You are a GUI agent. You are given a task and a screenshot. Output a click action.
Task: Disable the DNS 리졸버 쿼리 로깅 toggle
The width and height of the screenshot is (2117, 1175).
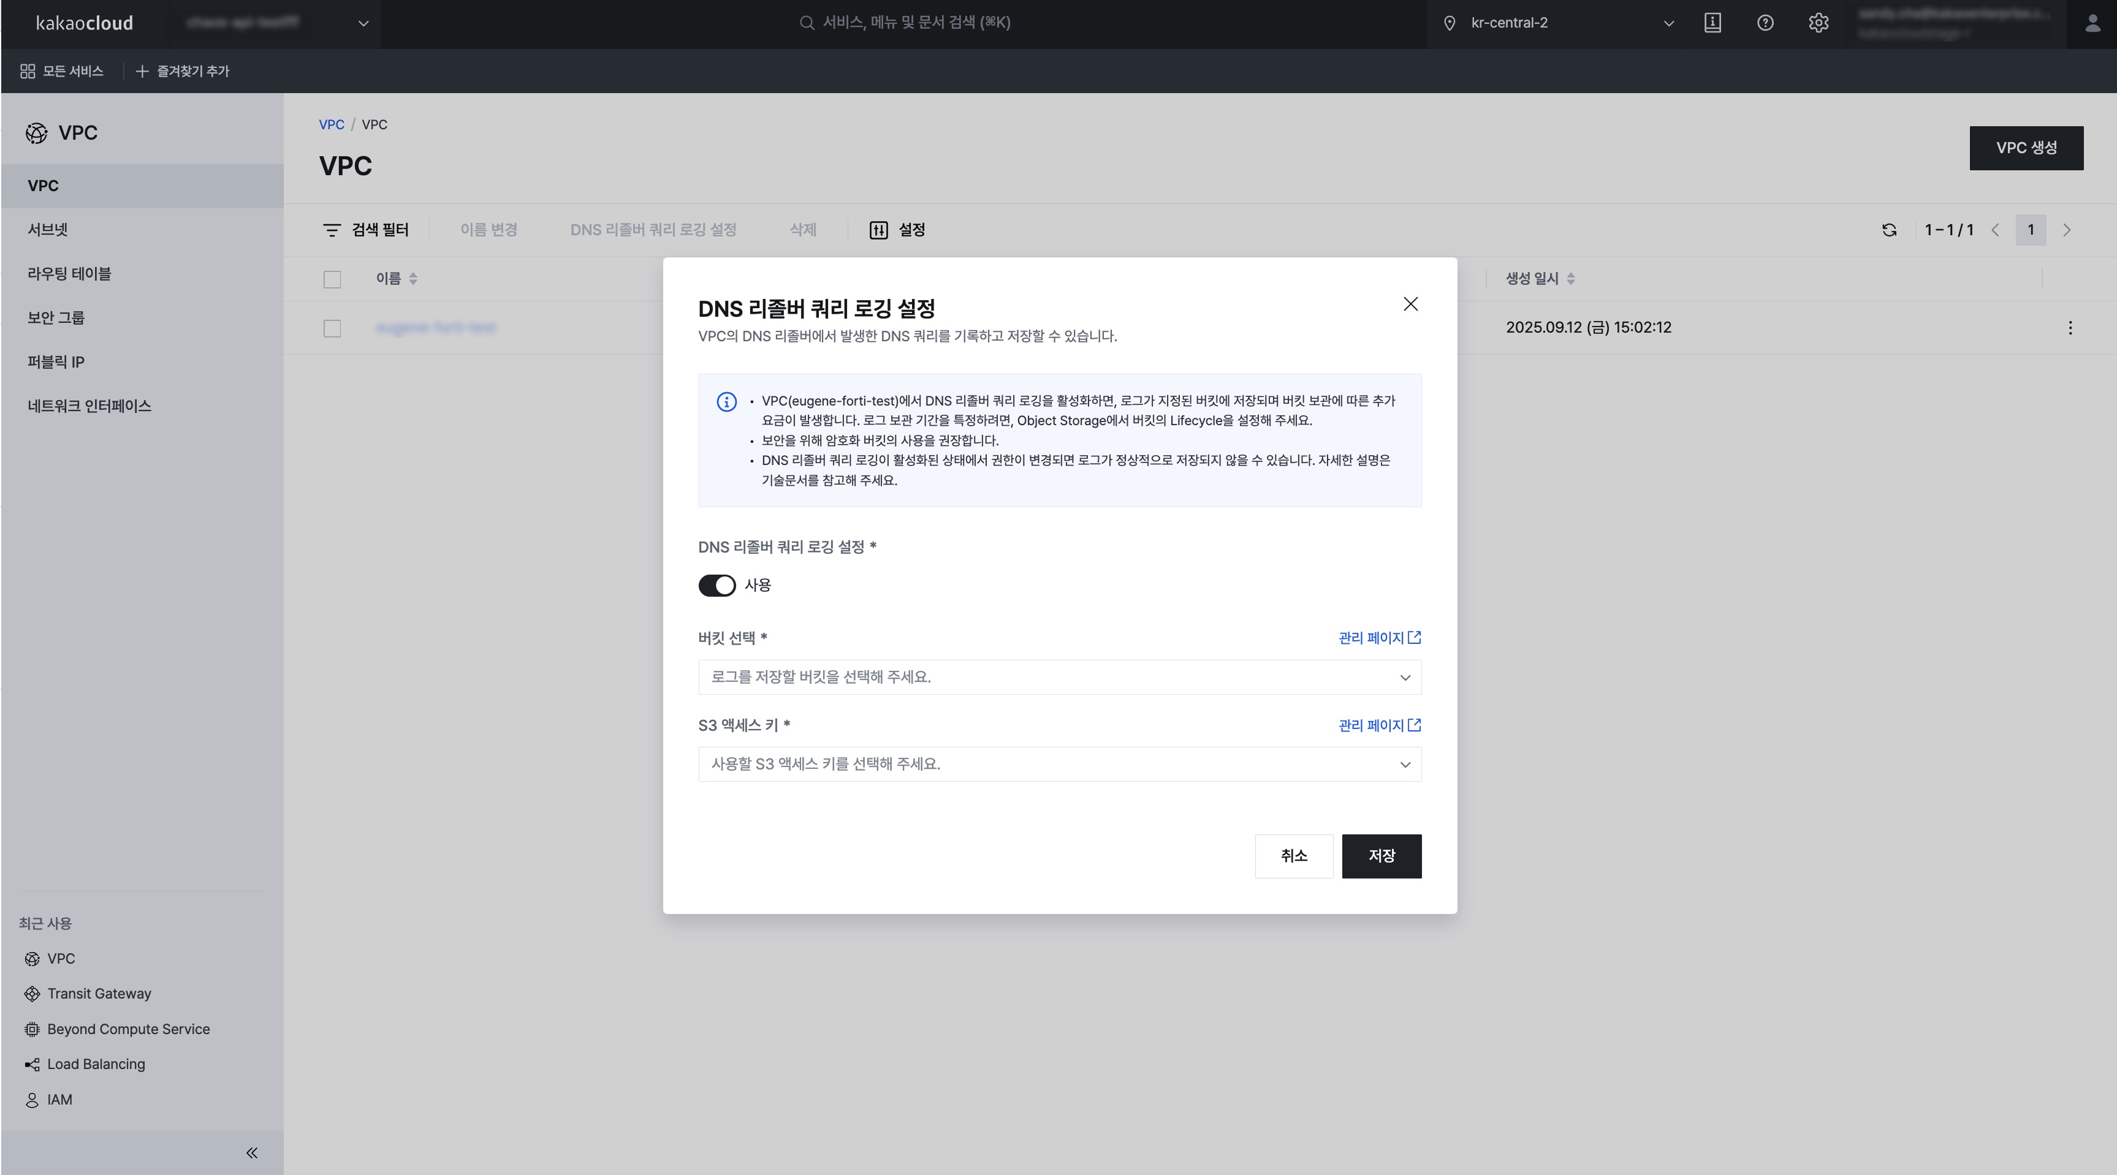click(x=716, y=585)
